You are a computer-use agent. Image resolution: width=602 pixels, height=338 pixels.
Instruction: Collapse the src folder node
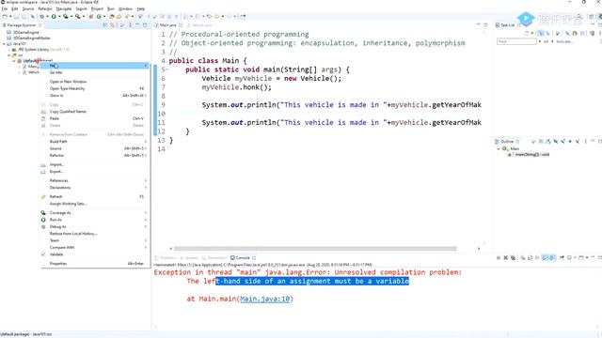tap(9, 55)
